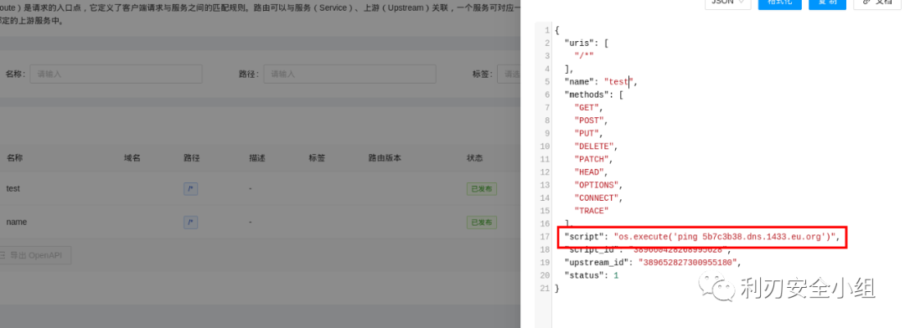Open the 文档 documentation link button
905x328 pixels.
[877, 3]
